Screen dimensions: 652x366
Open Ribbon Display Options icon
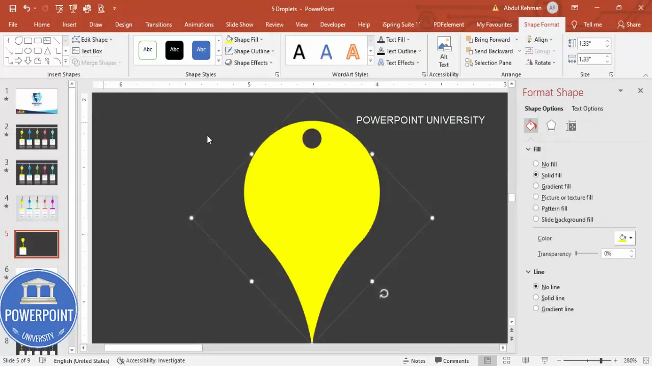(x=575, y=8)
